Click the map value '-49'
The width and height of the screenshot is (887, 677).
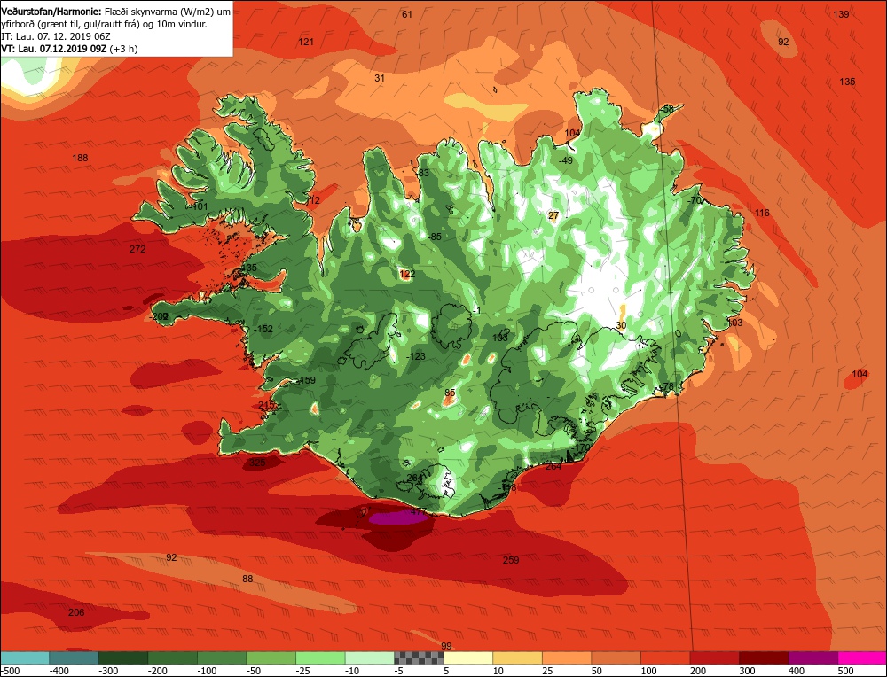click(x=565, y=160)
